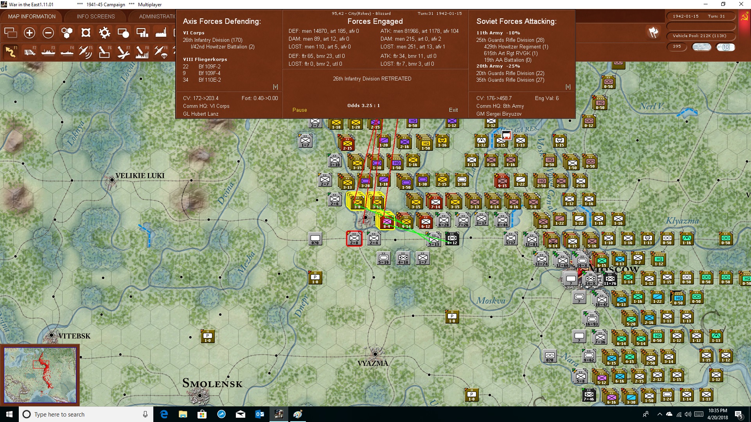Select the F9 air transport mode
Image resolution: width=751 pixels, height=422 pixels.
click(161, 52)
